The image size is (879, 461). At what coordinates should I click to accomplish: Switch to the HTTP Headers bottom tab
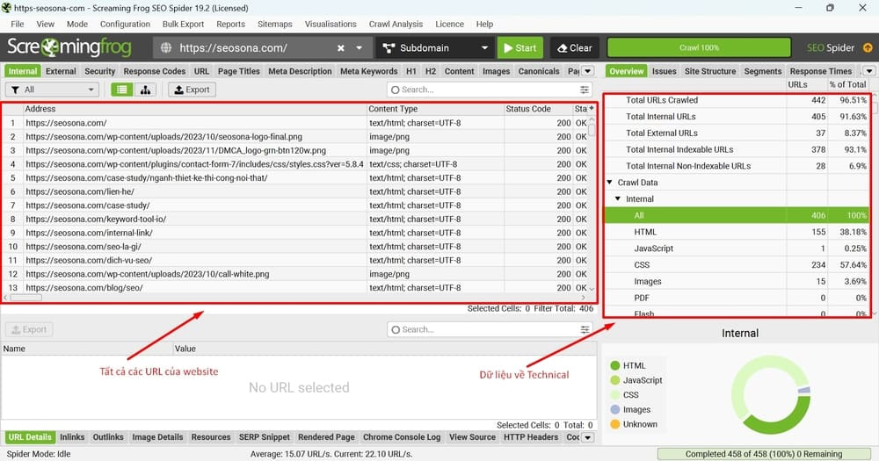531,437
